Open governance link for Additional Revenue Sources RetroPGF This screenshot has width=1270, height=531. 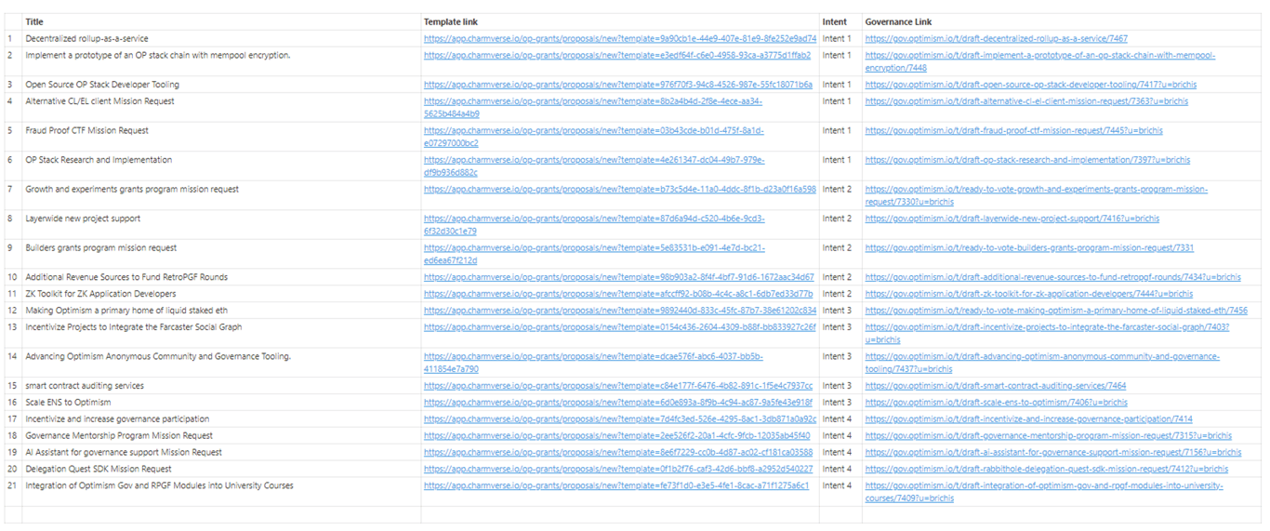tap(1053, 277)
